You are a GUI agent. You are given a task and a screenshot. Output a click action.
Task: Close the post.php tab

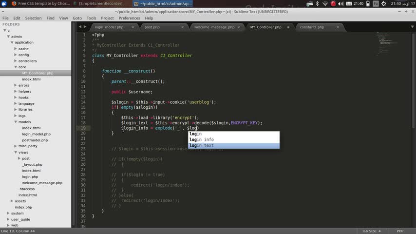182,27
